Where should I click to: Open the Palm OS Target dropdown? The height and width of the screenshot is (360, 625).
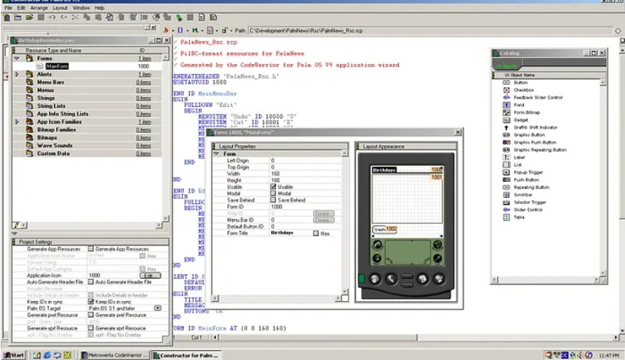(157, 308)
